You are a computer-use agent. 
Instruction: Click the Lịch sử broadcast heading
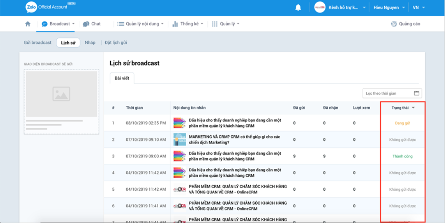(134, 63)
